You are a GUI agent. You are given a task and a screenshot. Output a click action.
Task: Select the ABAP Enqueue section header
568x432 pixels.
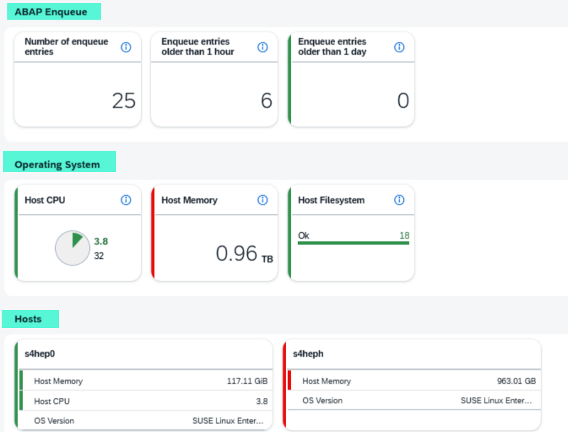click(51, 12)
